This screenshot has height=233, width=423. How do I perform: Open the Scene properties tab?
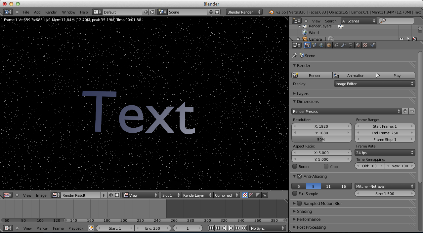point(314,45)
